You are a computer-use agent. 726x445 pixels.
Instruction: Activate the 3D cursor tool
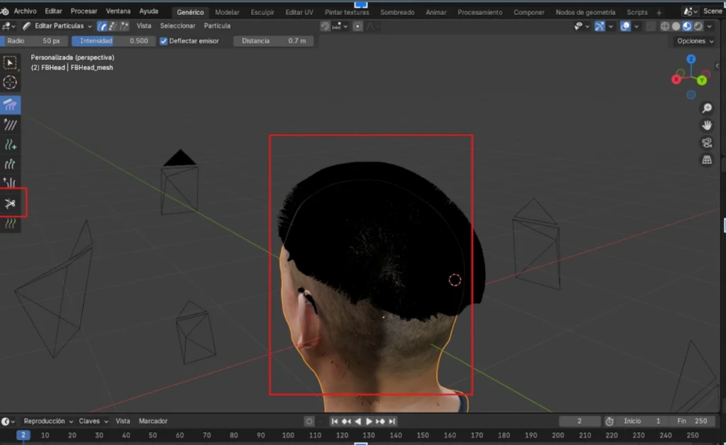tap(10, 82)
